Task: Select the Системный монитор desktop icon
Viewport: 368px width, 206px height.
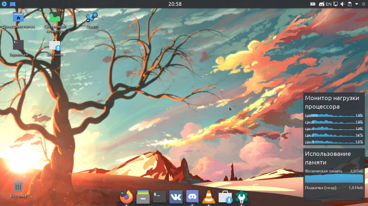Action: coord(55,22)
